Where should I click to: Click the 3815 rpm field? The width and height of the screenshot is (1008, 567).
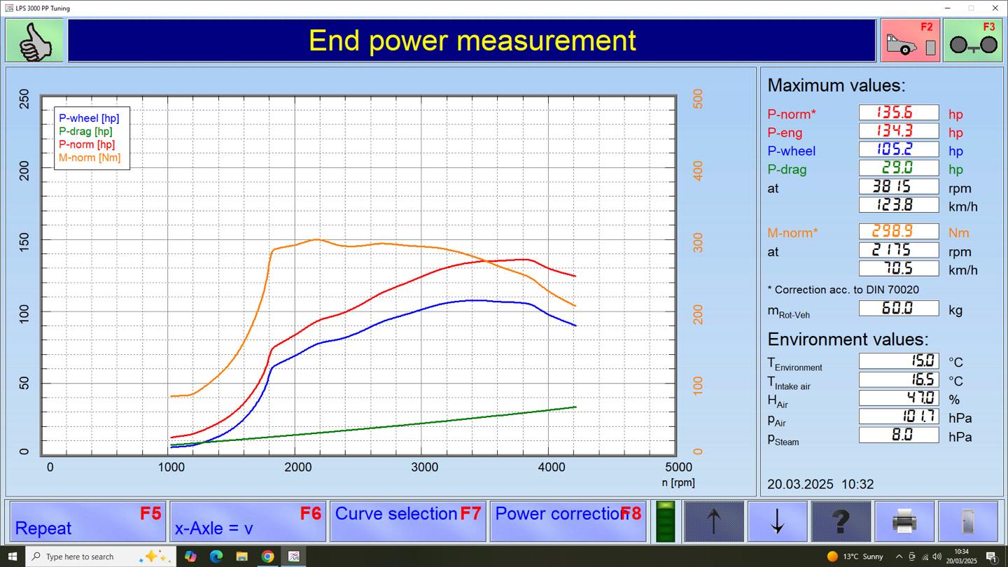[899, 187]
